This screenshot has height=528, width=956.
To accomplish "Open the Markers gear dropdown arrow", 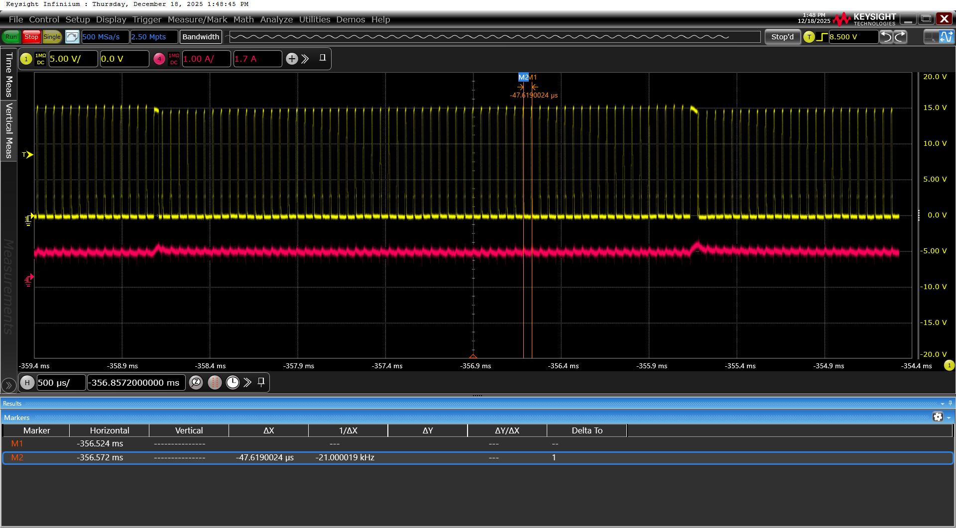I will click(949, 418).
